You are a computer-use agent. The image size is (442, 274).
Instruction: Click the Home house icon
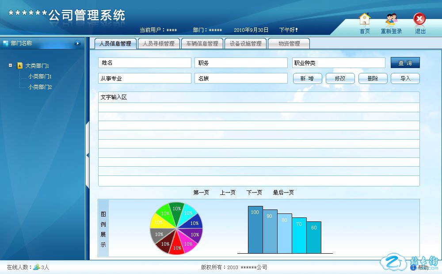[364, 19]
